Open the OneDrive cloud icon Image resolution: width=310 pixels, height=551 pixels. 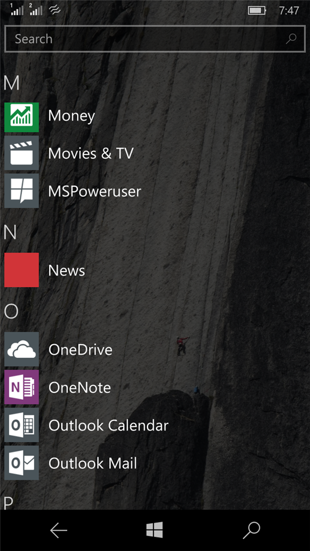point(22,349)
